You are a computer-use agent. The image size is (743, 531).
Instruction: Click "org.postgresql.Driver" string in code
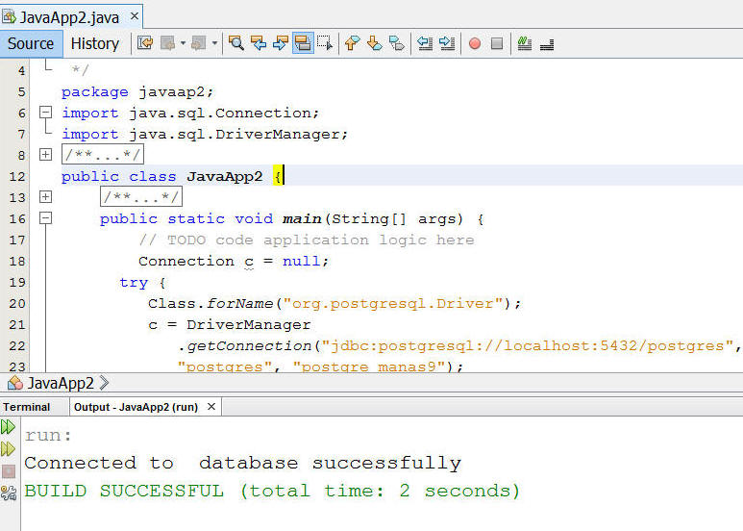point(393,303)
